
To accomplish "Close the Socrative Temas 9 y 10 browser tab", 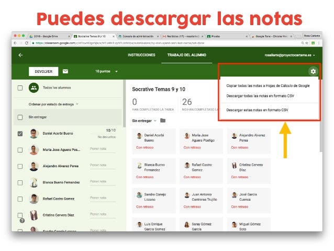I will [x=114, y=37].
